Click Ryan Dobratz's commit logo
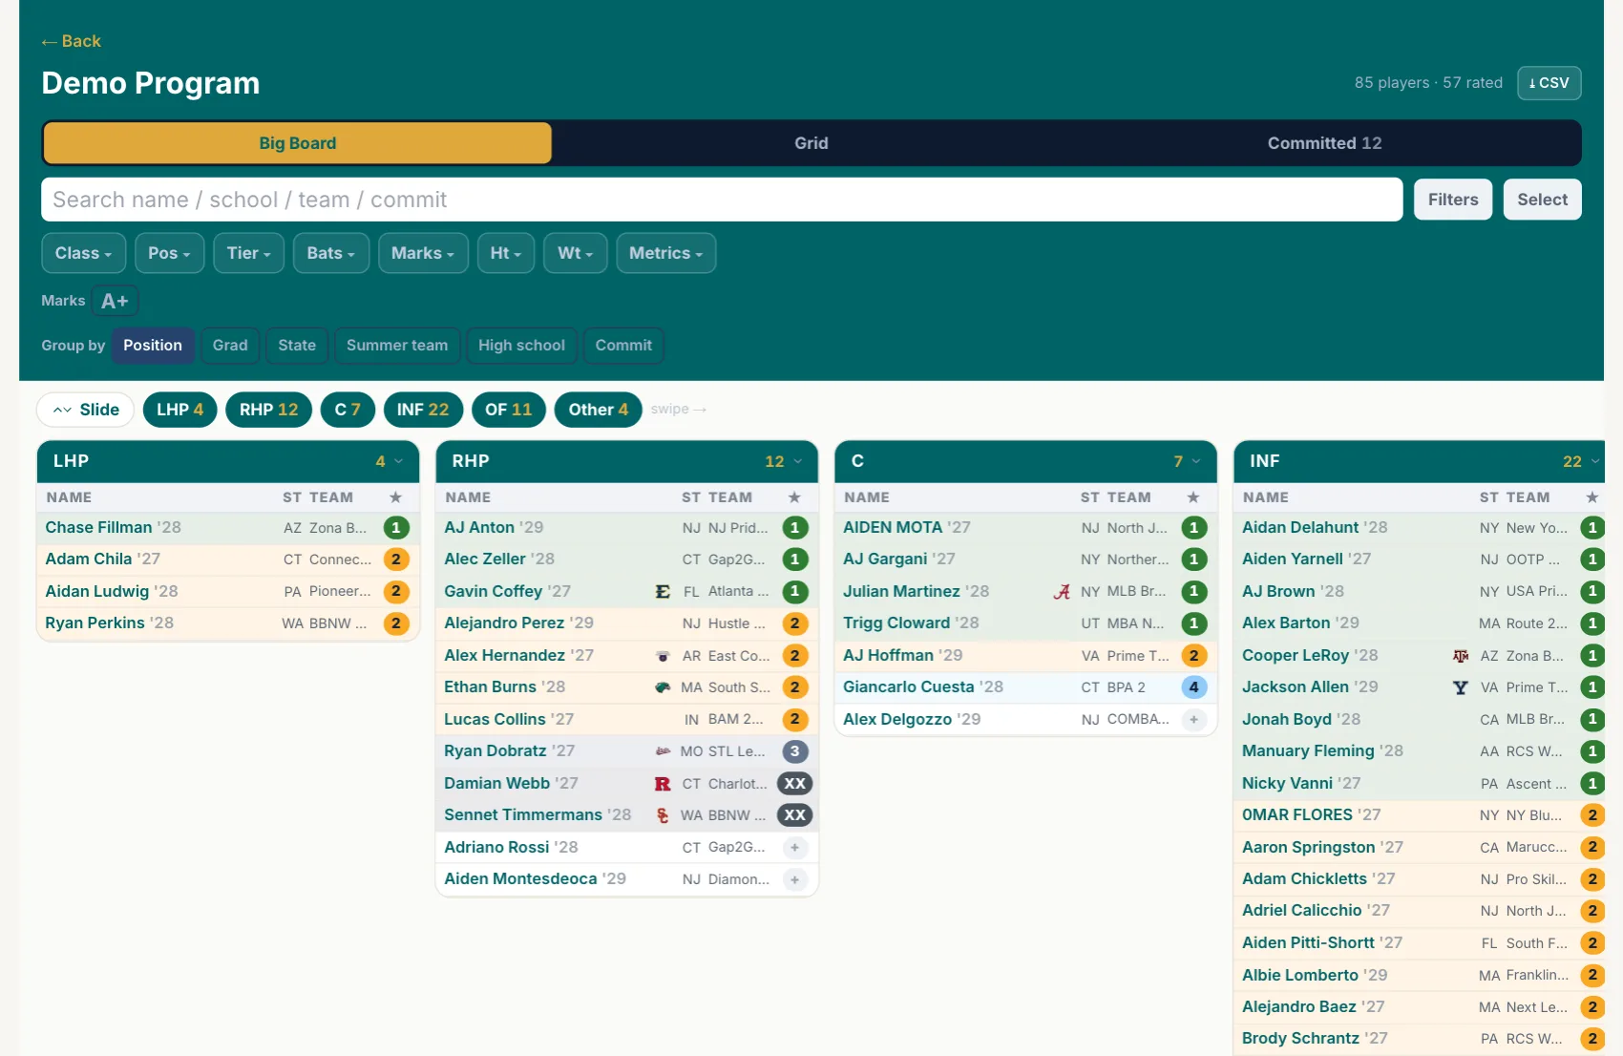 pos(663,751)
